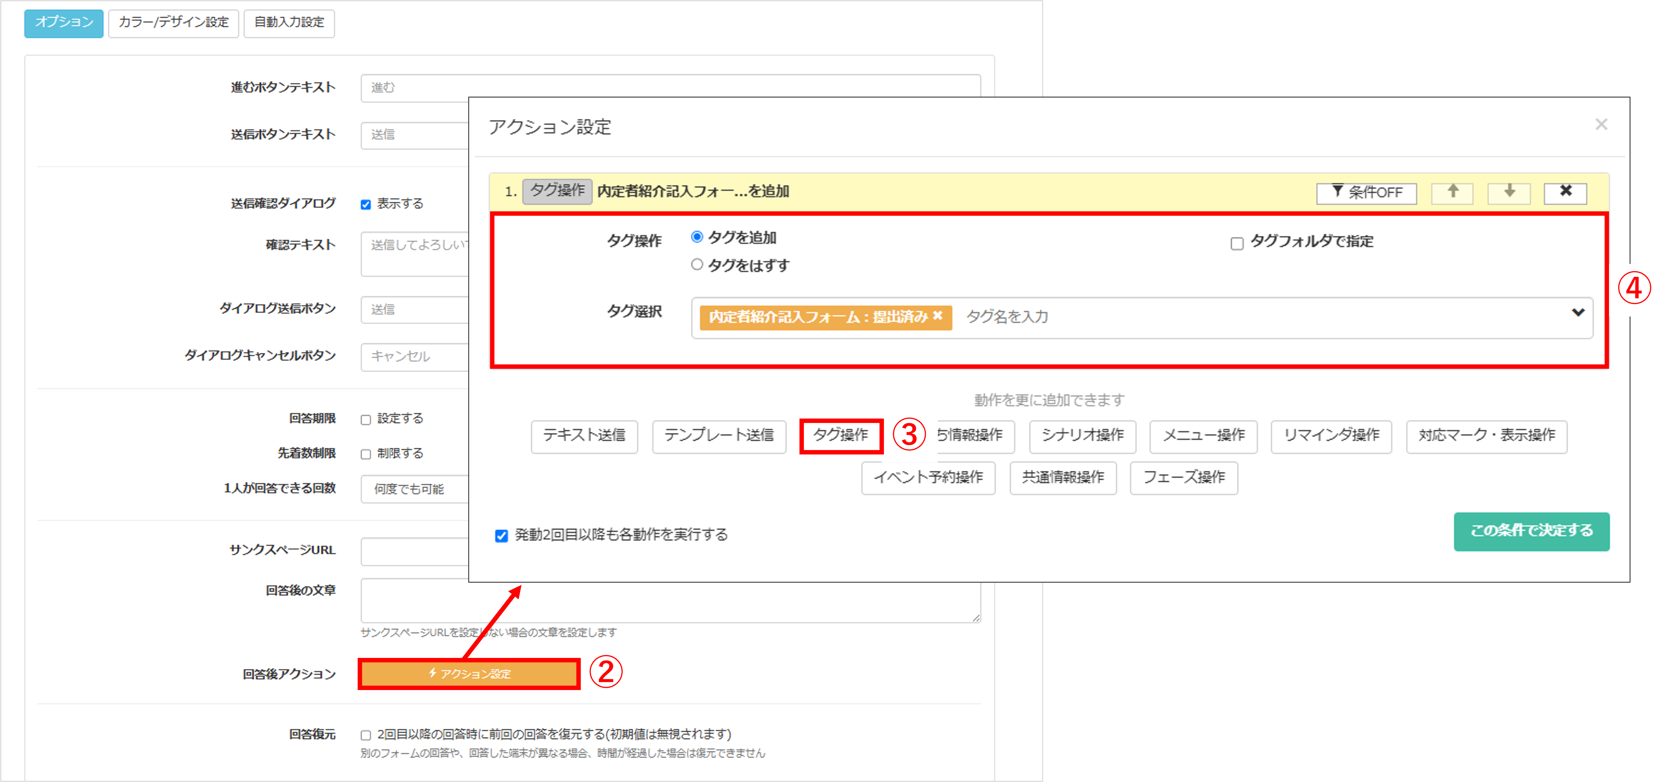This screenshot has width=1673, height=782.
Task: Add a 対応マーク・表示操作 action
Action: click(x=1487, y=436)
